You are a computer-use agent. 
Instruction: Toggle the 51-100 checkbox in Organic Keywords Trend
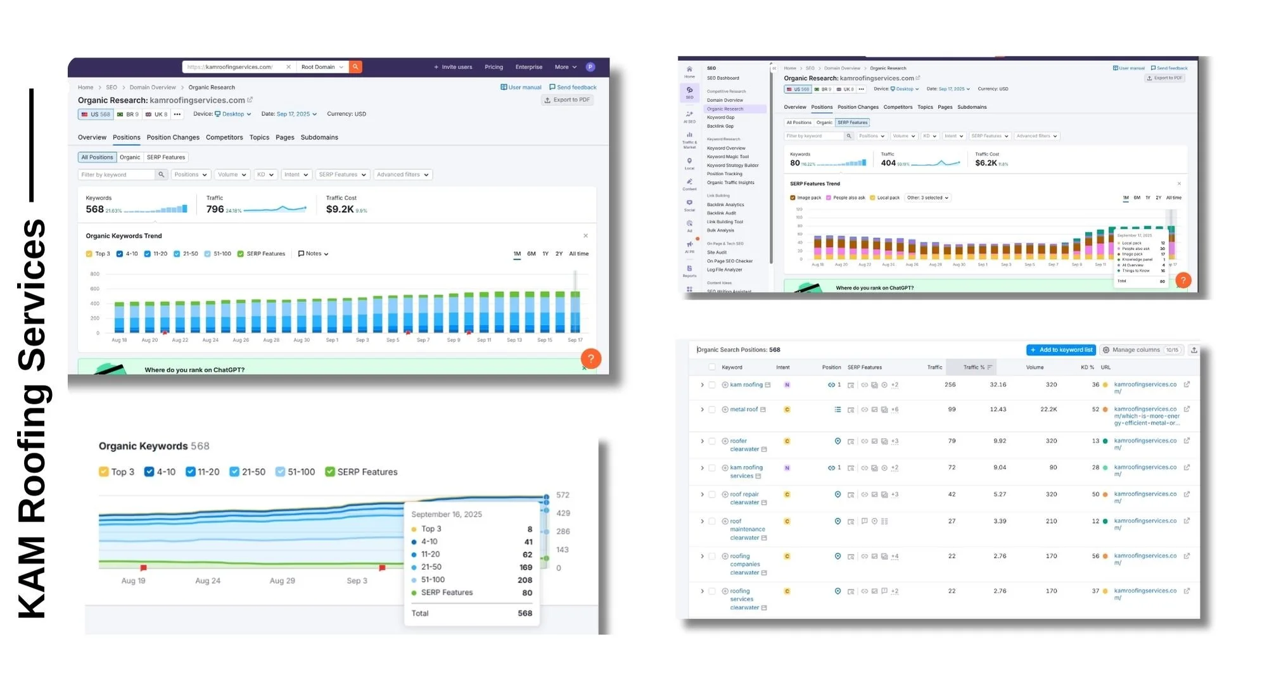click(207, 254)
